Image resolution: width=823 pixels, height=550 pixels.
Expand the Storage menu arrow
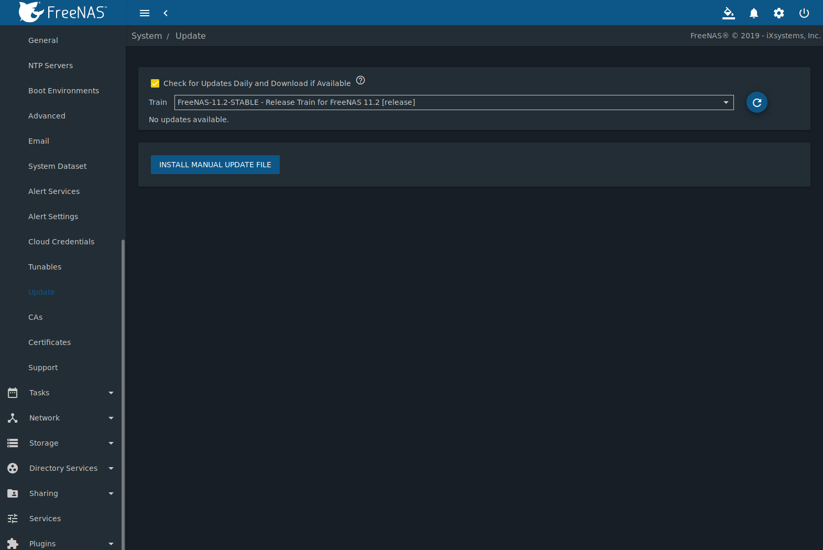[x=111, y=443]
